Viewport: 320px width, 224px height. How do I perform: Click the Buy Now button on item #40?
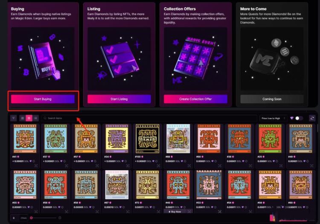[176, 212]
